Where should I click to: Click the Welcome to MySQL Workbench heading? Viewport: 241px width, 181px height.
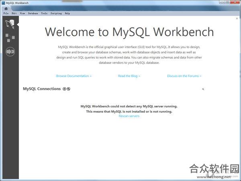[x=129, y=32]
